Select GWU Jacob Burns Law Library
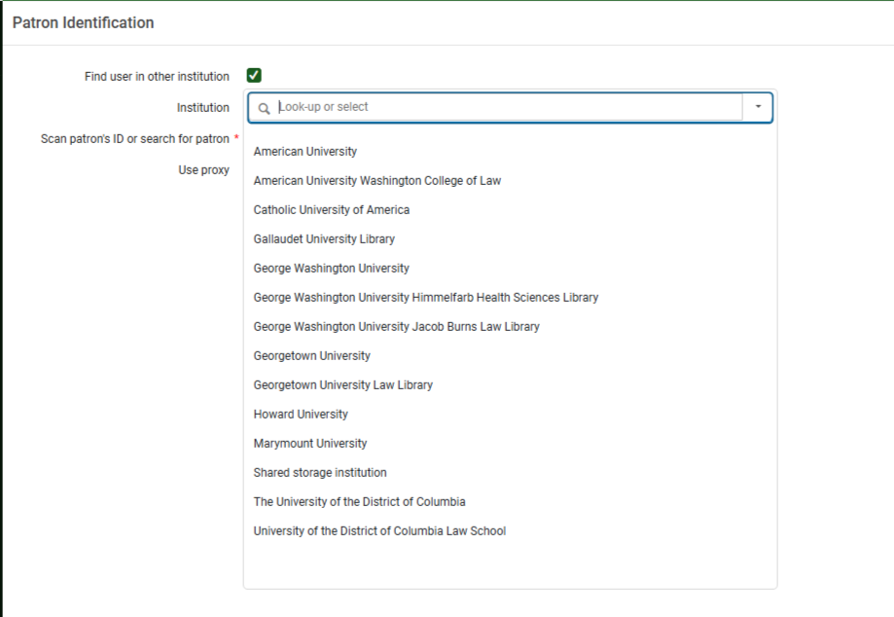Viewport: 894px width, 617px height. [397, 327]
